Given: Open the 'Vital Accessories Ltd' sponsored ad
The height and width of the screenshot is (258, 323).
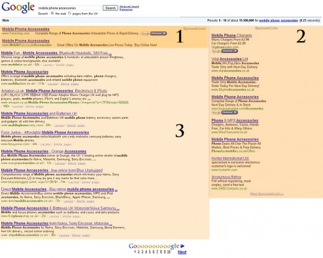Looking at the screenshot, I should 230,59.
